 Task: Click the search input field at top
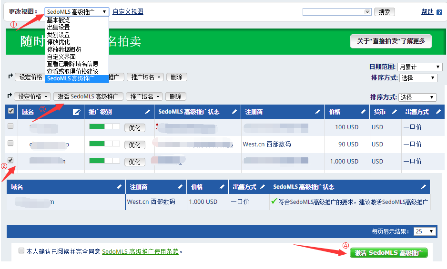point(334,12)
